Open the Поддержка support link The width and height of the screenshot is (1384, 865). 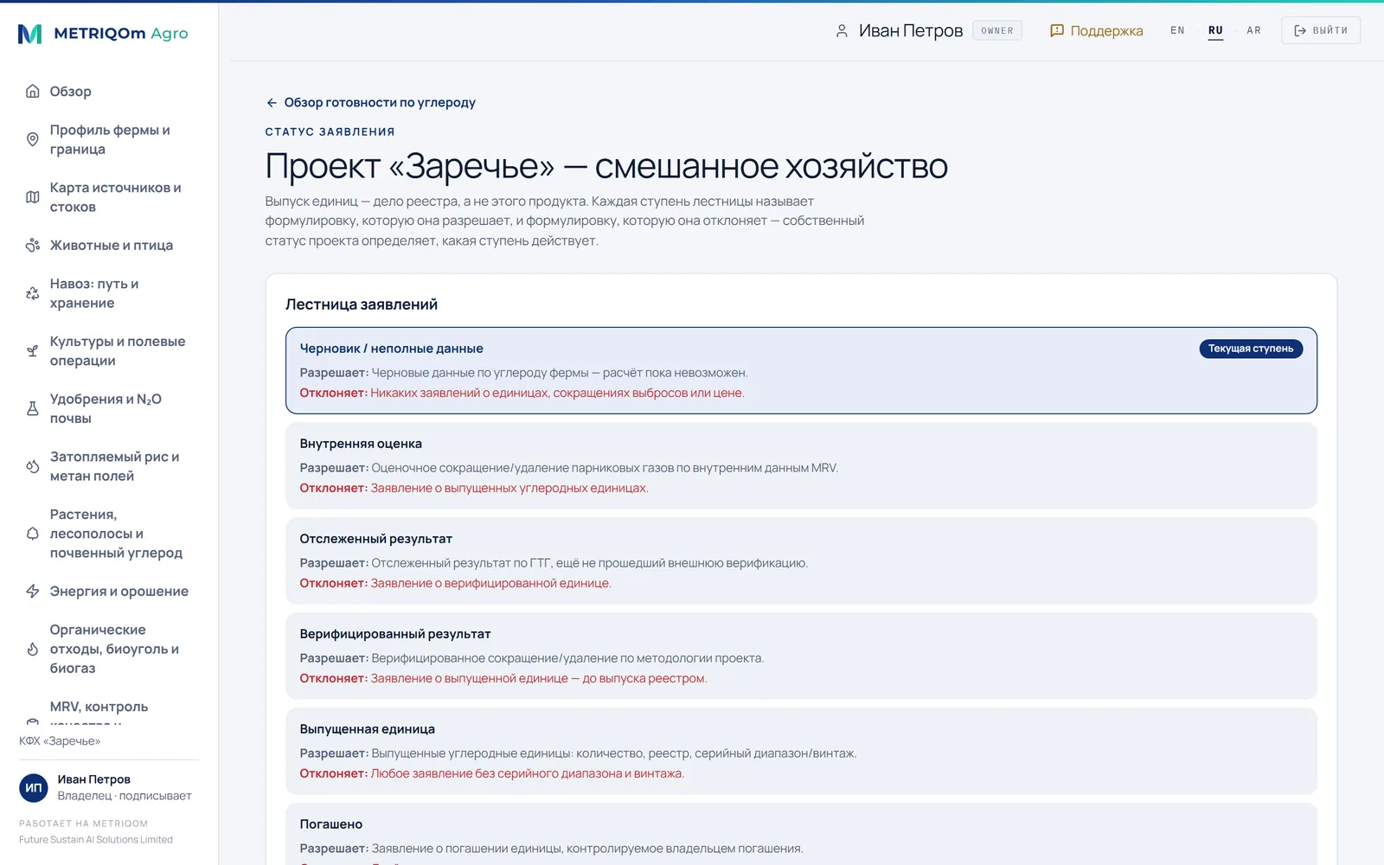tap(1096, 30)
